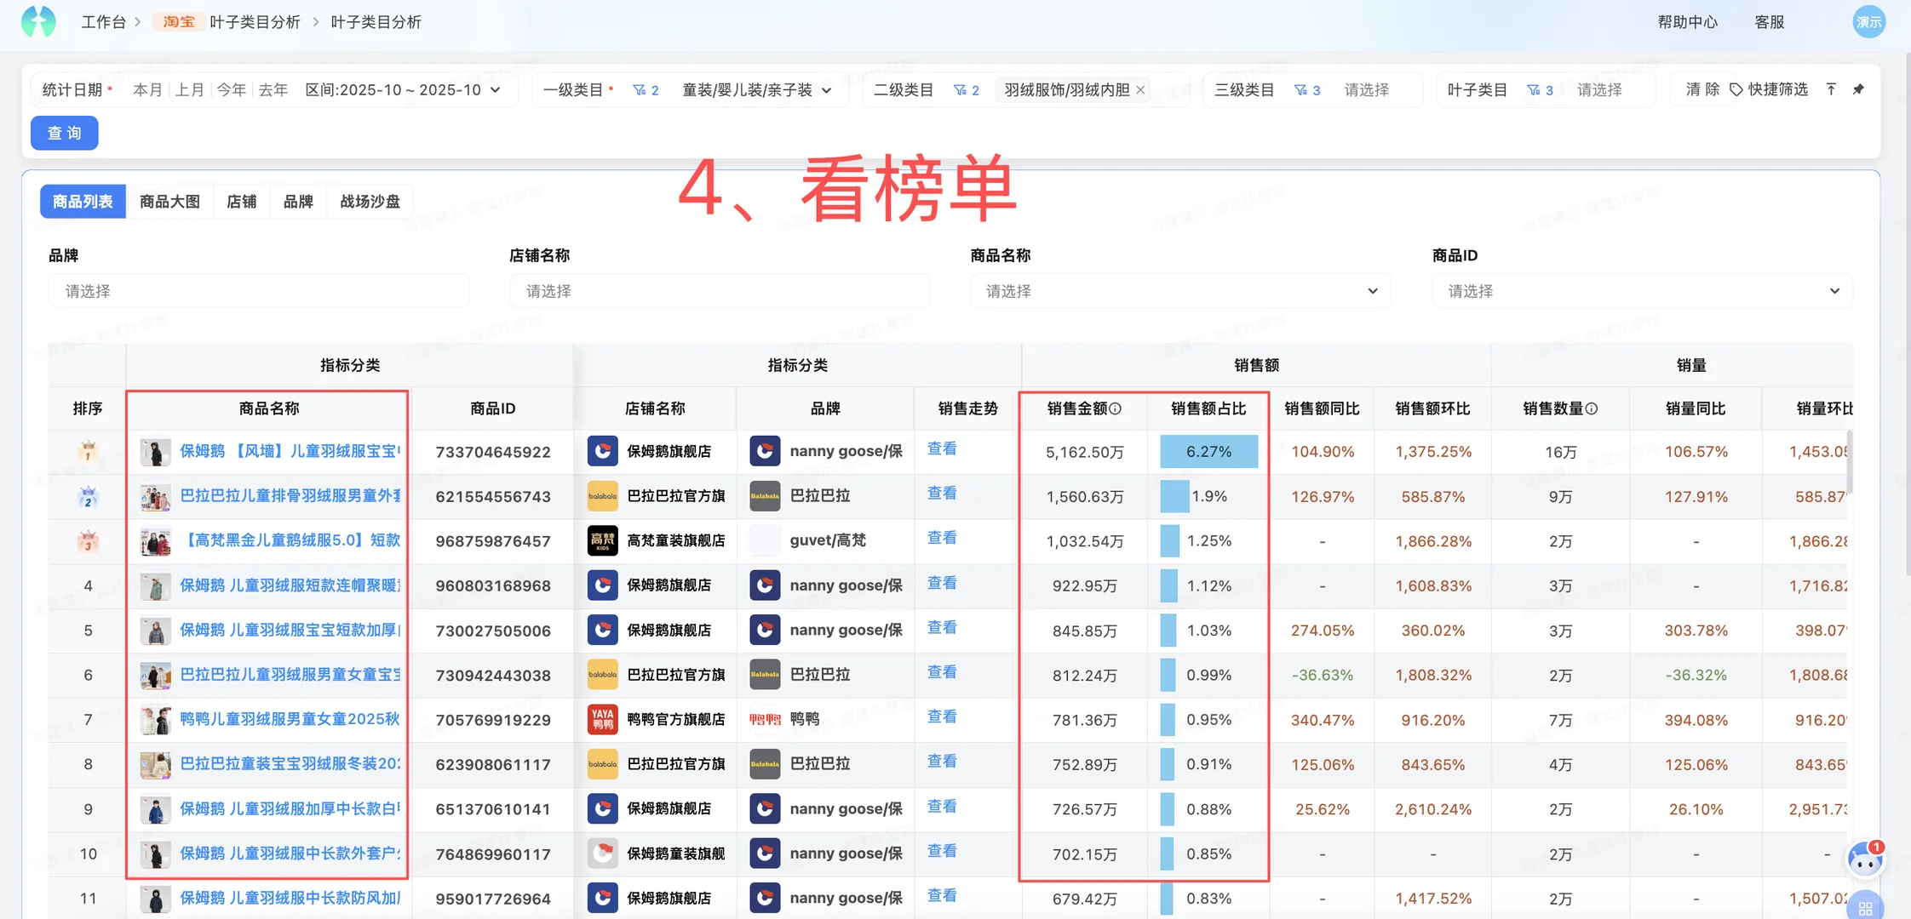Open the 商品名称 filter dropdown

pos(1180,291)
